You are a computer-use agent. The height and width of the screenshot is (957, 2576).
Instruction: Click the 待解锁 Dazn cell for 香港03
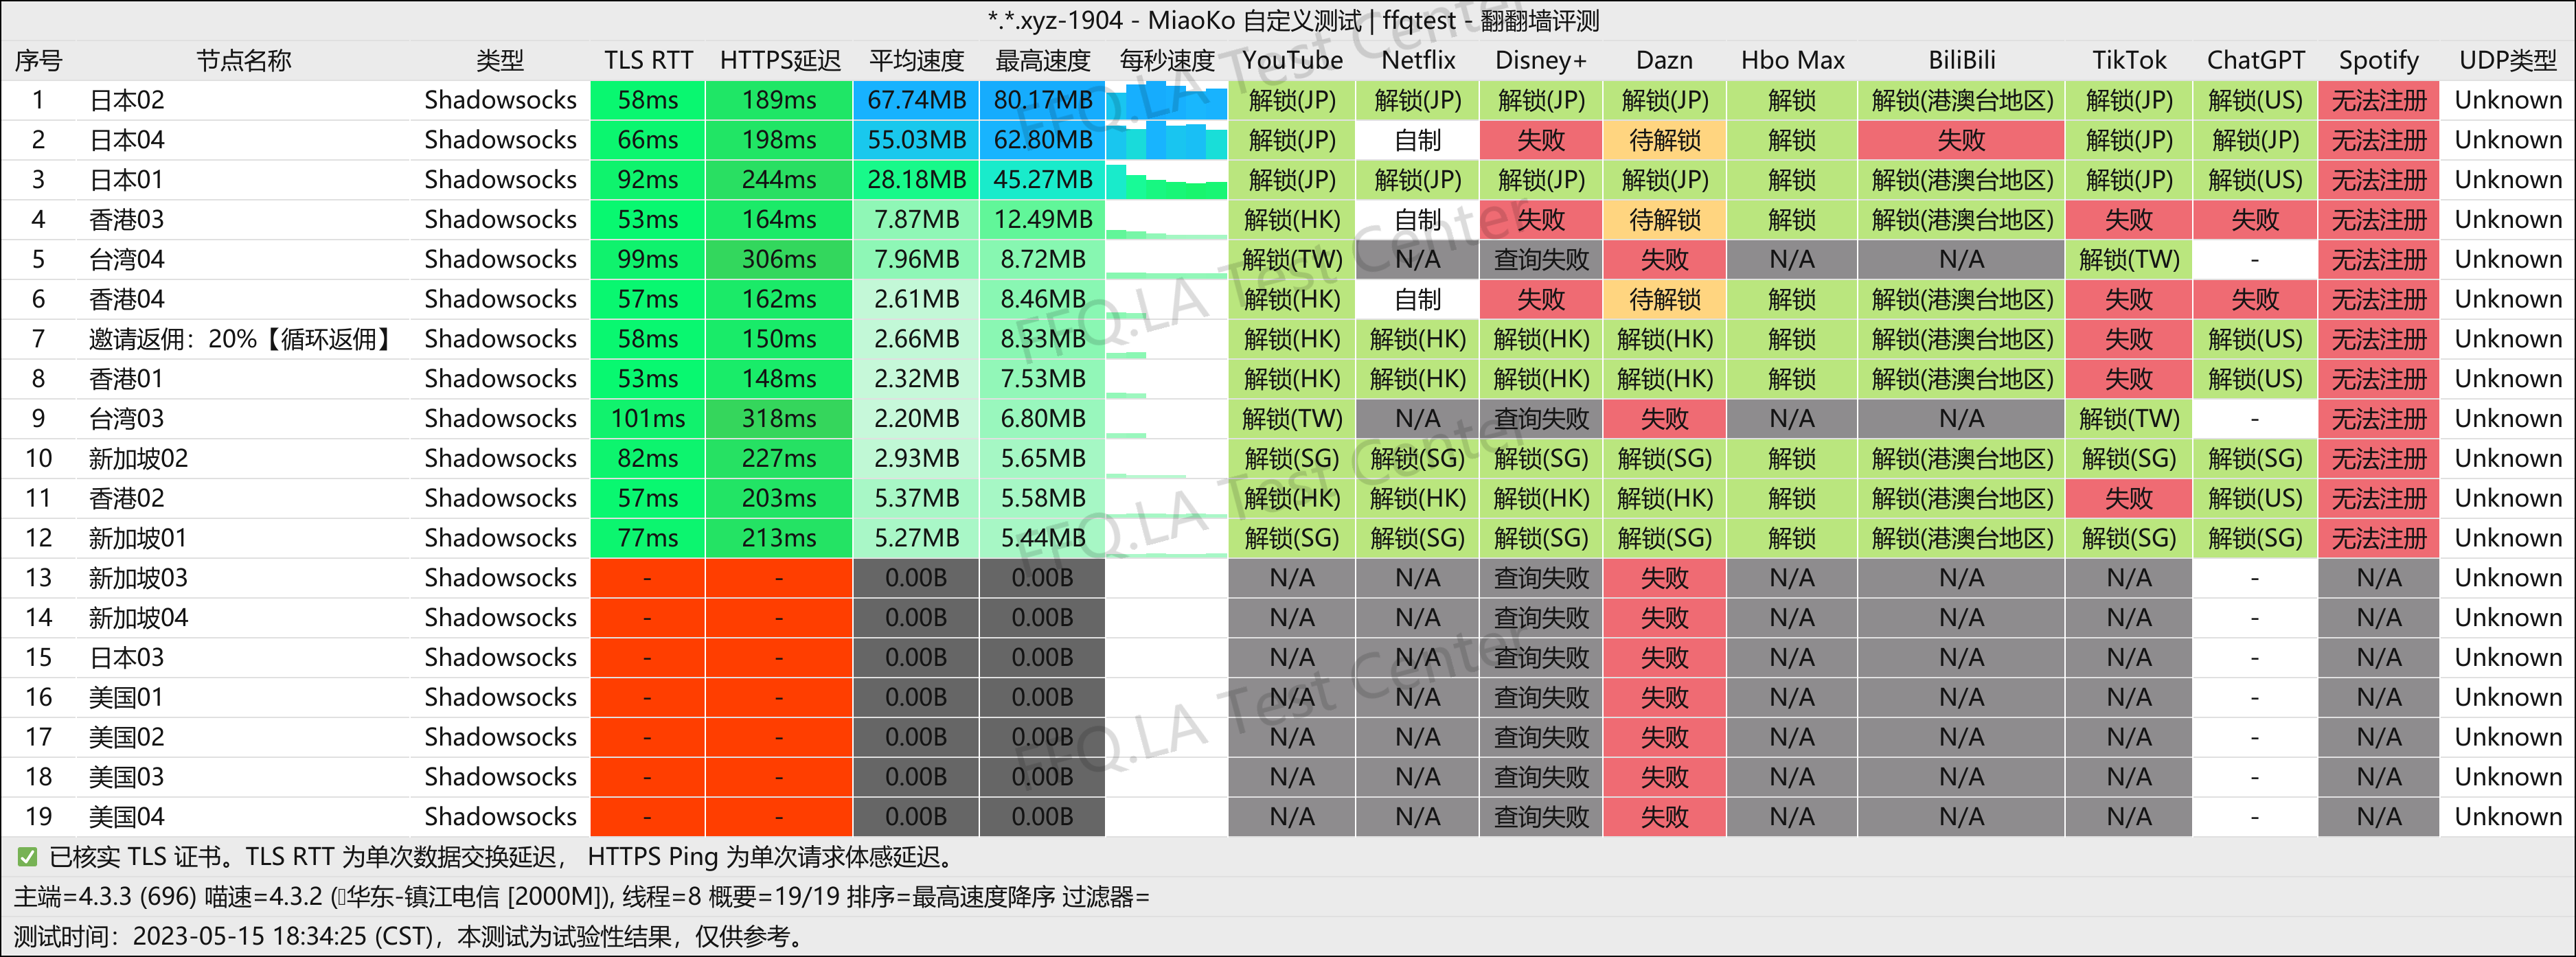1664,219
